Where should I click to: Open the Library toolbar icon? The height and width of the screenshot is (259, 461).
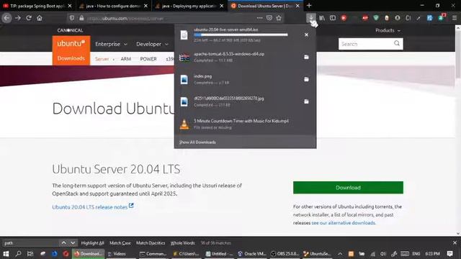coord(322,18)
